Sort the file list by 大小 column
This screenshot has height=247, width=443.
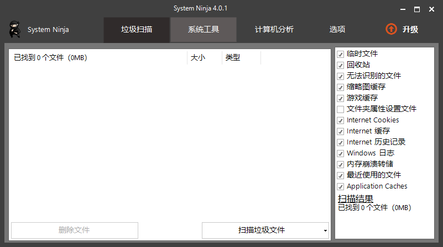(204, 57)
